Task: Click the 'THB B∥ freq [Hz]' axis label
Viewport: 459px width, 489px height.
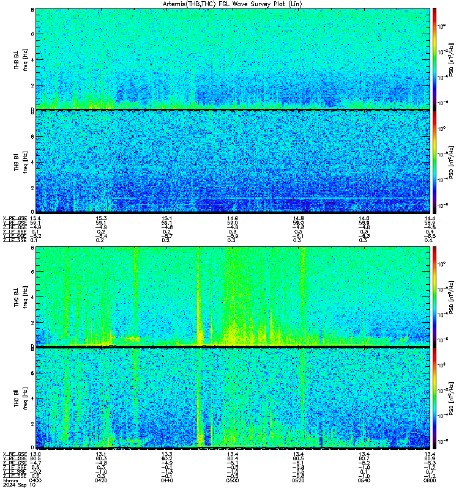Action: 21,162
